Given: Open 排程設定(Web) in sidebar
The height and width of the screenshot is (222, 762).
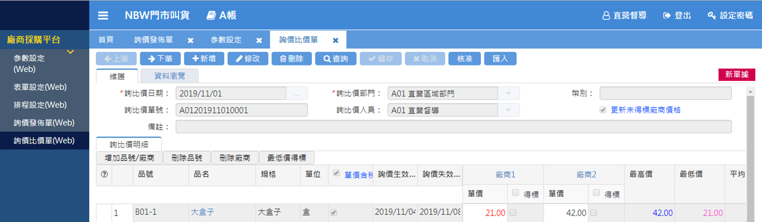Looking at the screenshot, I should 45,105.
